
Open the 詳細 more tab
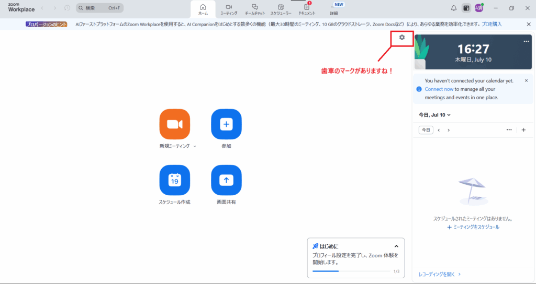[x=333, y=9]
